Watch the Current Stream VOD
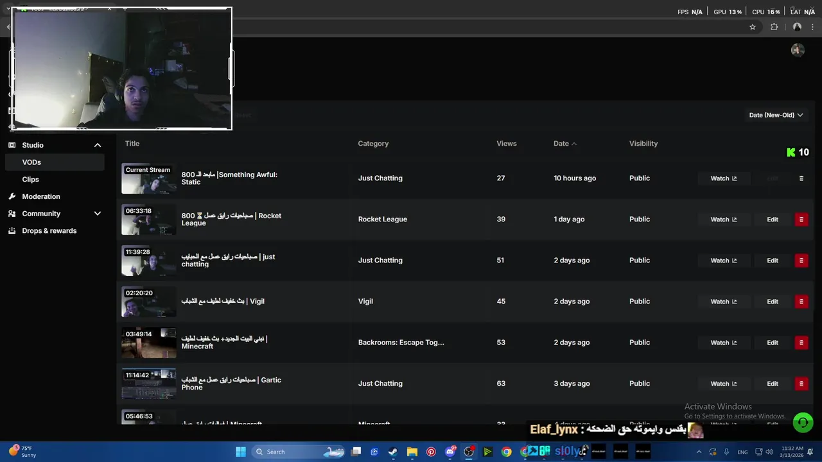 click(723, 178)
